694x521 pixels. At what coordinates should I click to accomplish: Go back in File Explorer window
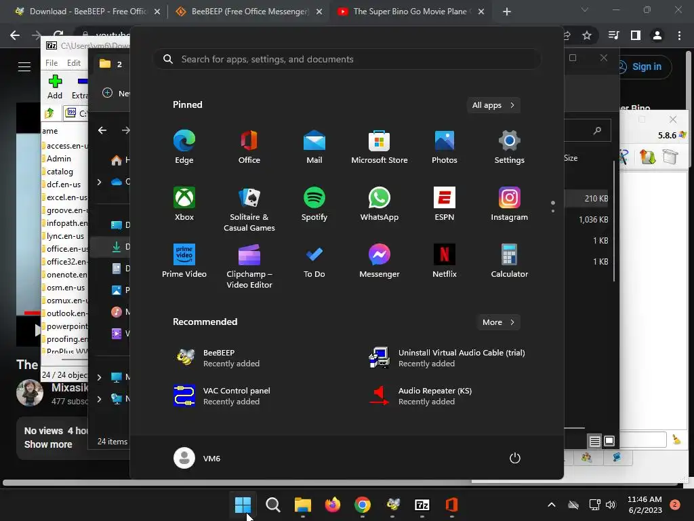tap(102, 130)
